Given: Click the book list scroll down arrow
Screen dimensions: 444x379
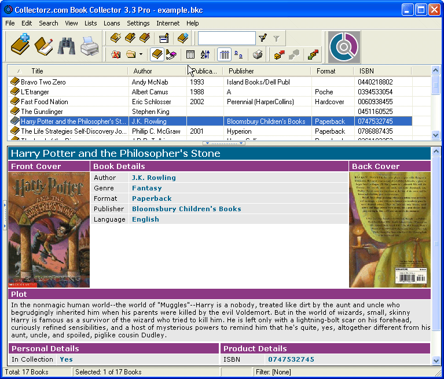Looking at the screenshot, I should pos(435,135).
